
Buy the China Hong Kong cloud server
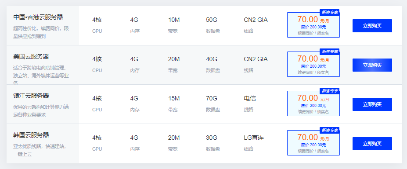point(372,26)
